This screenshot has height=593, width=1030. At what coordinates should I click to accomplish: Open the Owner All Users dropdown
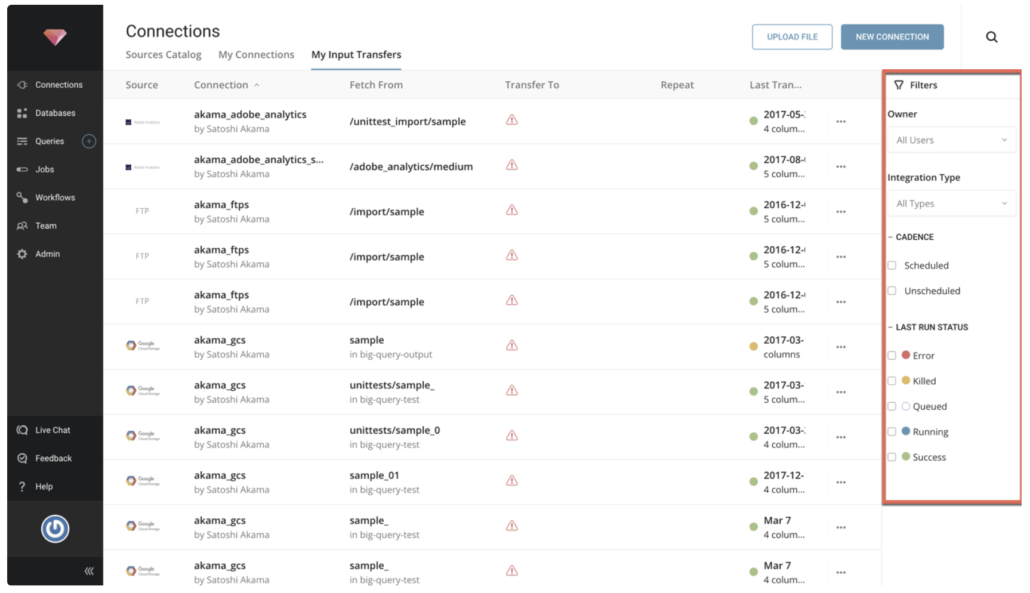point(951,140)
